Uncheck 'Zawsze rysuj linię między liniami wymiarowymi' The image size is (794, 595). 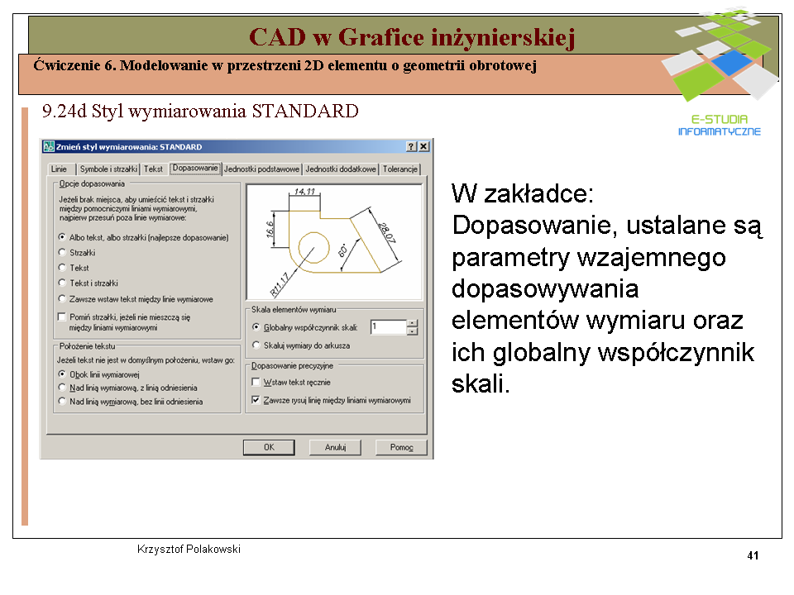click(256, 400)
